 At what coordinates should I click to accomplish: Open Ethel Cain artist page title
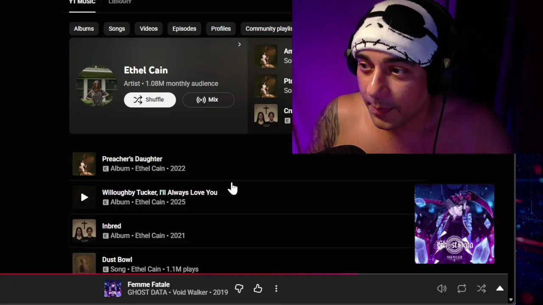click(146, 70)
